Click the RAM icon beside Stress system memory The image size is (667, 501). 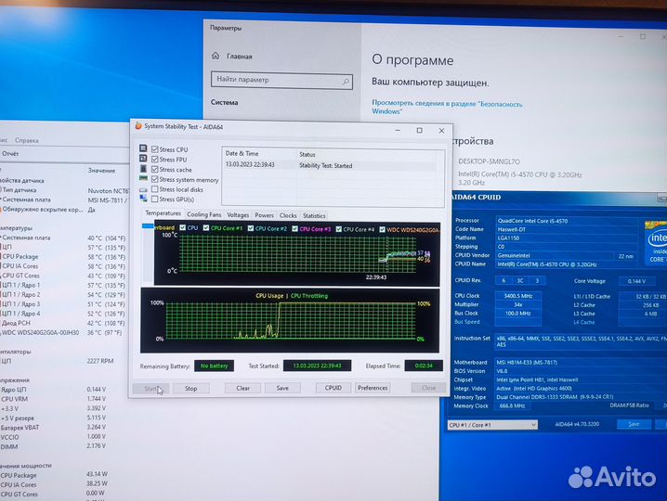[143, 178]
